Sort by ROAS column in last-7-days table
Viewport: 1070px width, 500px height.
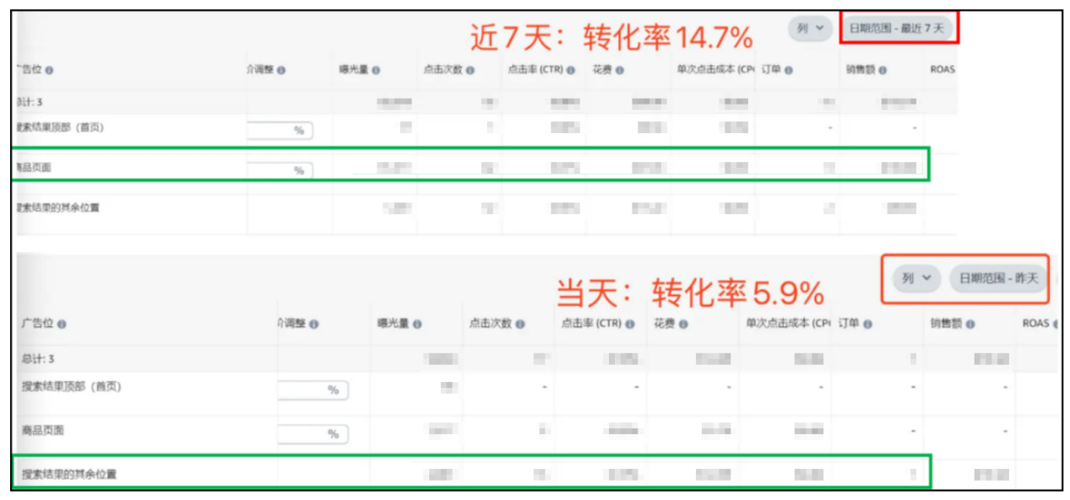tap(942, 71)
